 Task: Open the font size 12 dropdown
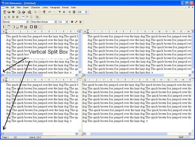click(67, 22)
